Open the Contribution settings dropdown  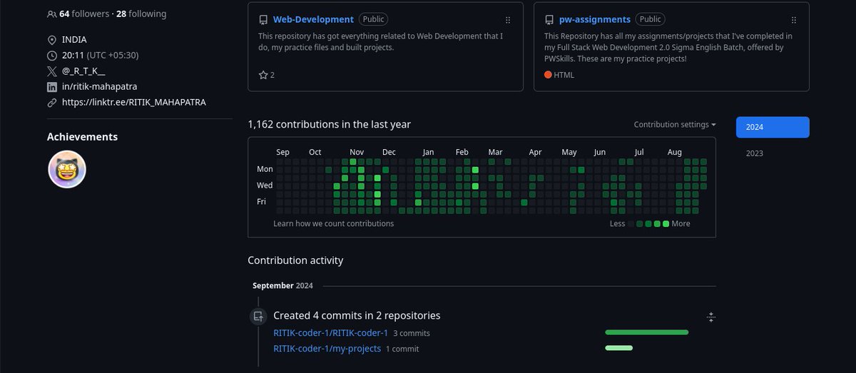tap(675, 125)
